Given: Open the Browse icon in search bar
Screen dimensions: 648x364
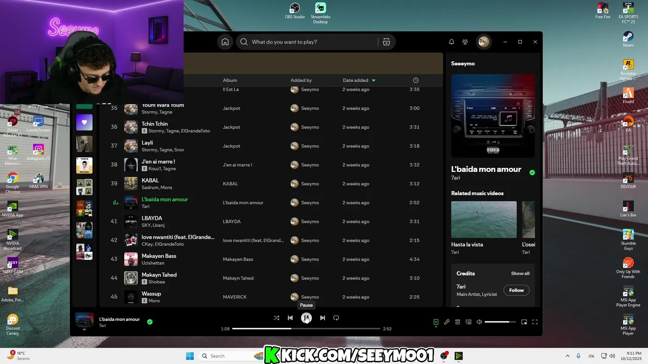Looking at the screenshot, I should point(386,42).
